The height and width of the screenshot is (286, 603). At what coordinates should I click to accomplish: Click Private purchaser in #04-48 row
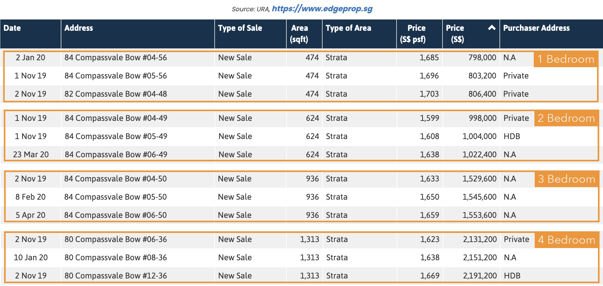coord(516,94)
